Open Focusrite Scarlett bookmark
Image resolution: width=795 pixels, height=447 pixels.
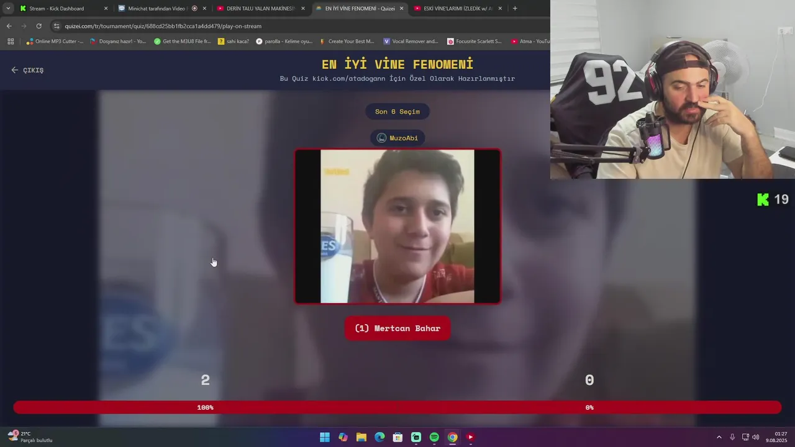pos(475,42)
